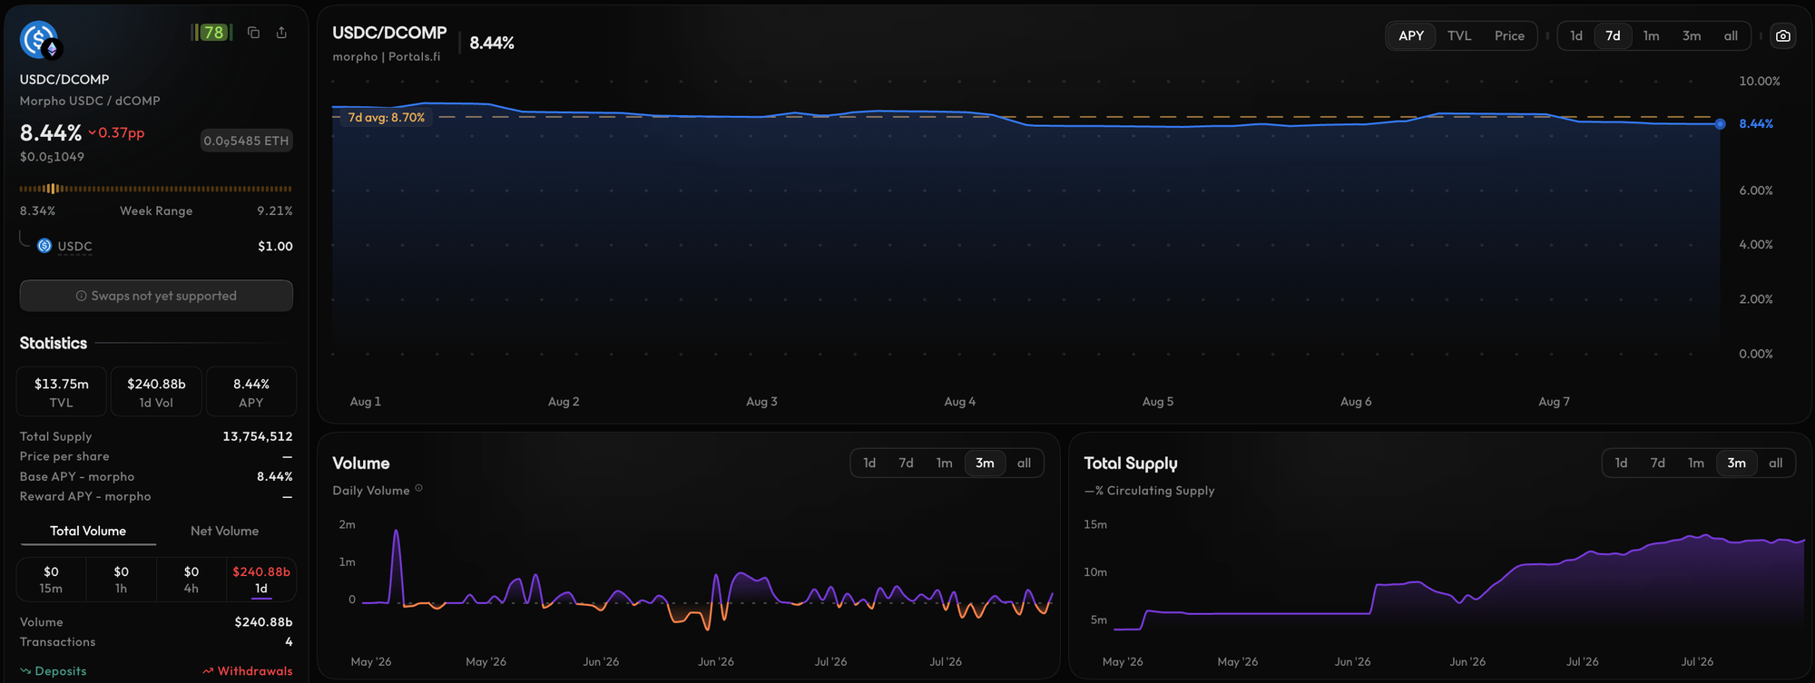Set Volume chart range to all
Screen dimensions: 1815x683
[x=1024, y=463]
